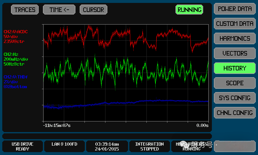
Task: Select the highlighted HISTORY tab
Action: [234, 68]
